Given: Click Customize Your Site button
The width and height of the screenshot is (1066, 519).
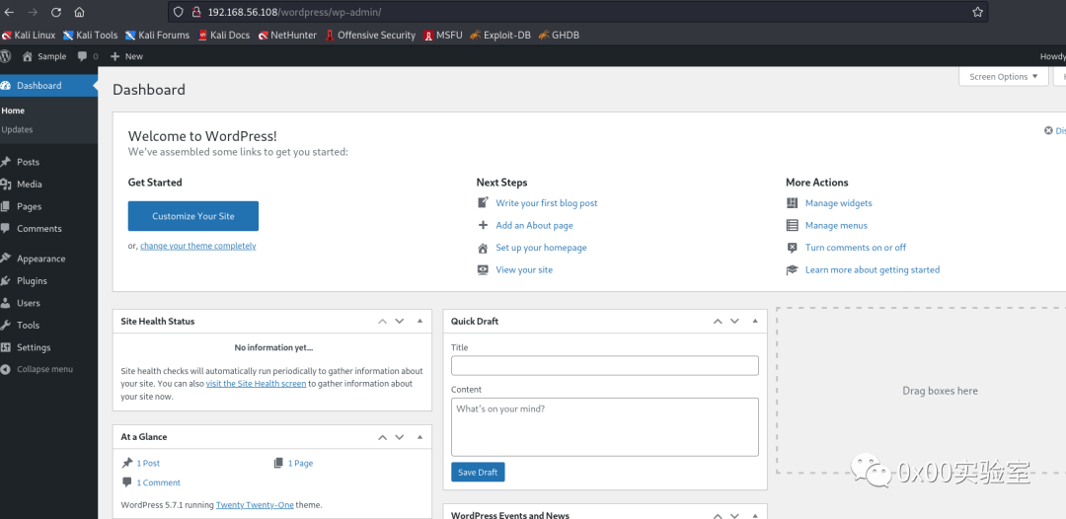Looking at the screenshot, I should (x=193, y=216).
